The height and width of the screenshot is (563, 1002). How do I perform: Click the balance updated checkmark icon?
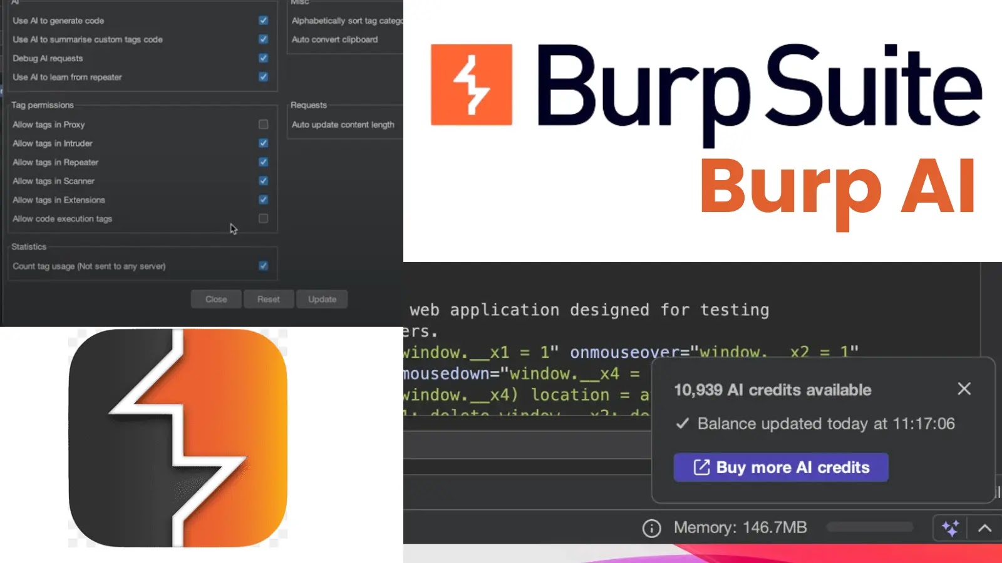click(683, 424)
